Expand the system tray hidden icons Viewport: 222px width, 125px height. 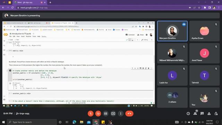pyautogui.click(x=182, y=122)
